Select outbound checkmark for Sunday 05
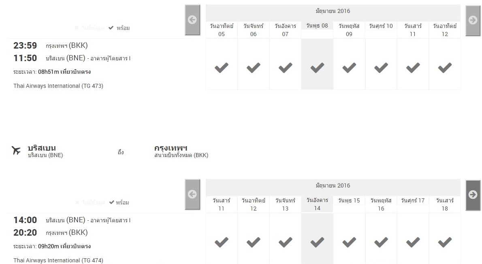Viewport: 482px width, 264px height. [x=222, y=68]
